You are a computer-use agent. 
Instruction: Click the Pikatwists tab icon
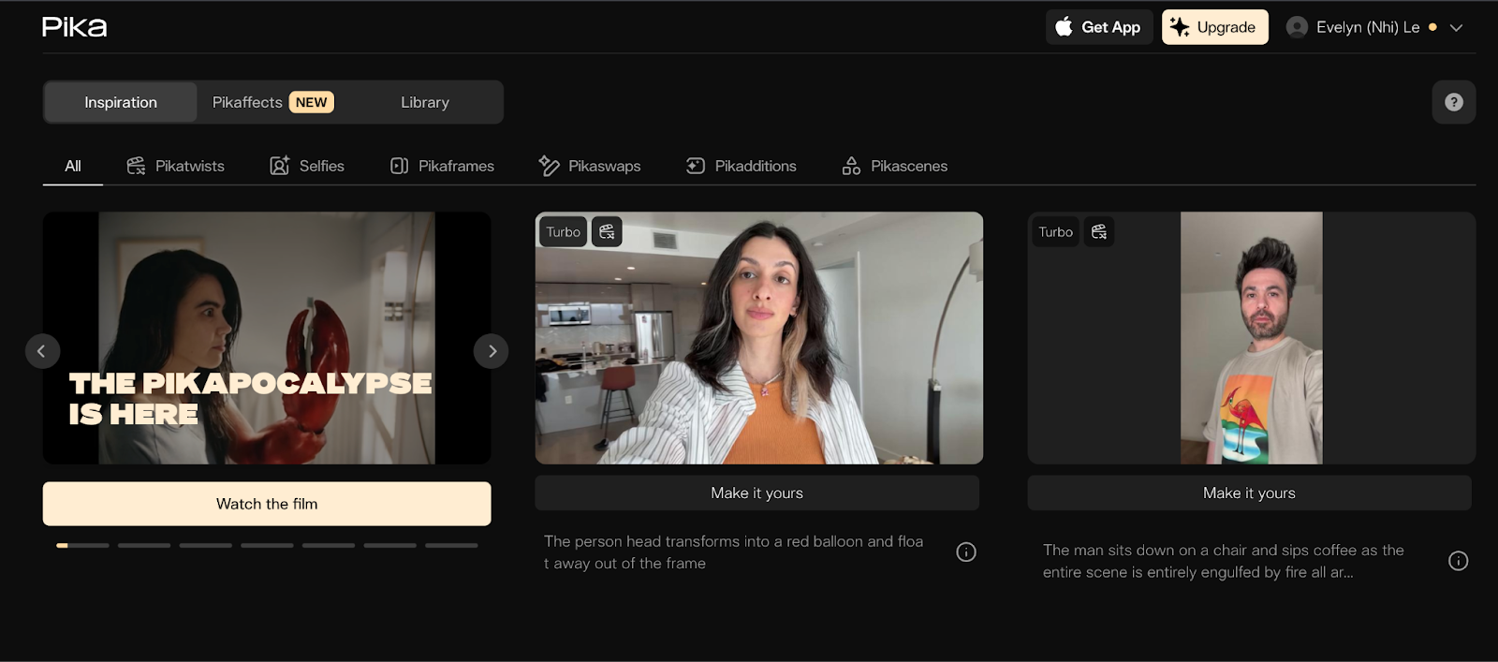pos(136,166)
